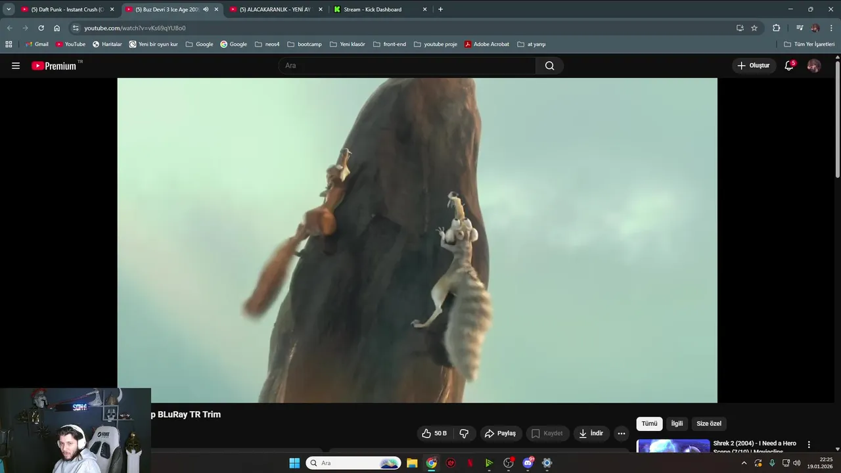Click the Paylaş share button
Screen dimensions: 841x473
[500, 434]
